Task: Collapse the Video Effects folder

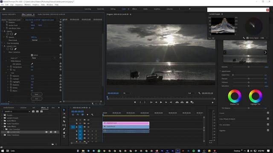Action: tap(2, 127)
